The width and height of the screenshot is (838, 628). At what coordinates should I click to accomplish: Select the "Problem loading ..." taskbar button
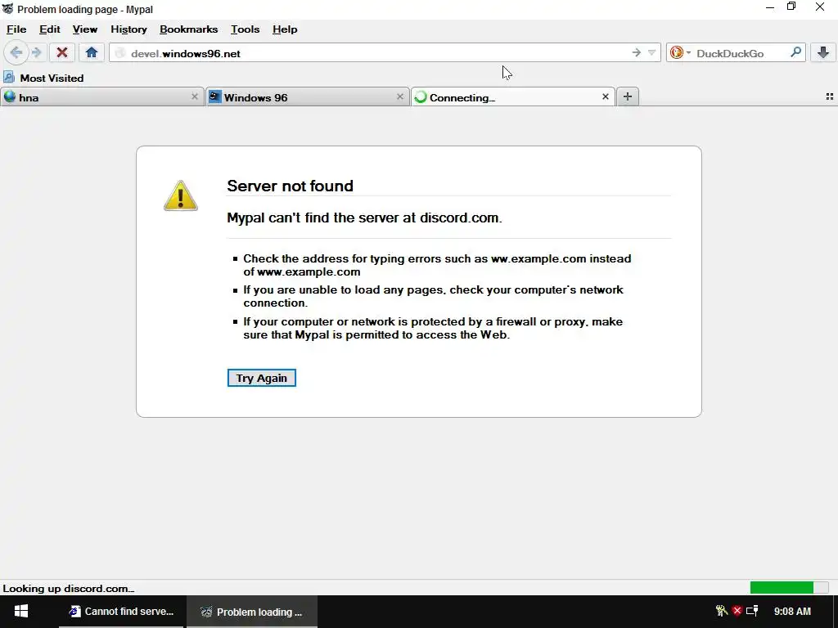pos(252,612)
